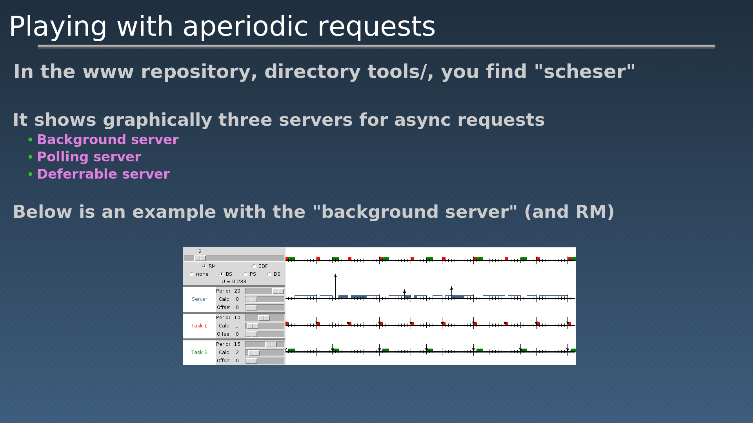Click the Task 1 Offset slider handle
The height and width of the screenshot is (423, 753).
(x=251, y=334)
